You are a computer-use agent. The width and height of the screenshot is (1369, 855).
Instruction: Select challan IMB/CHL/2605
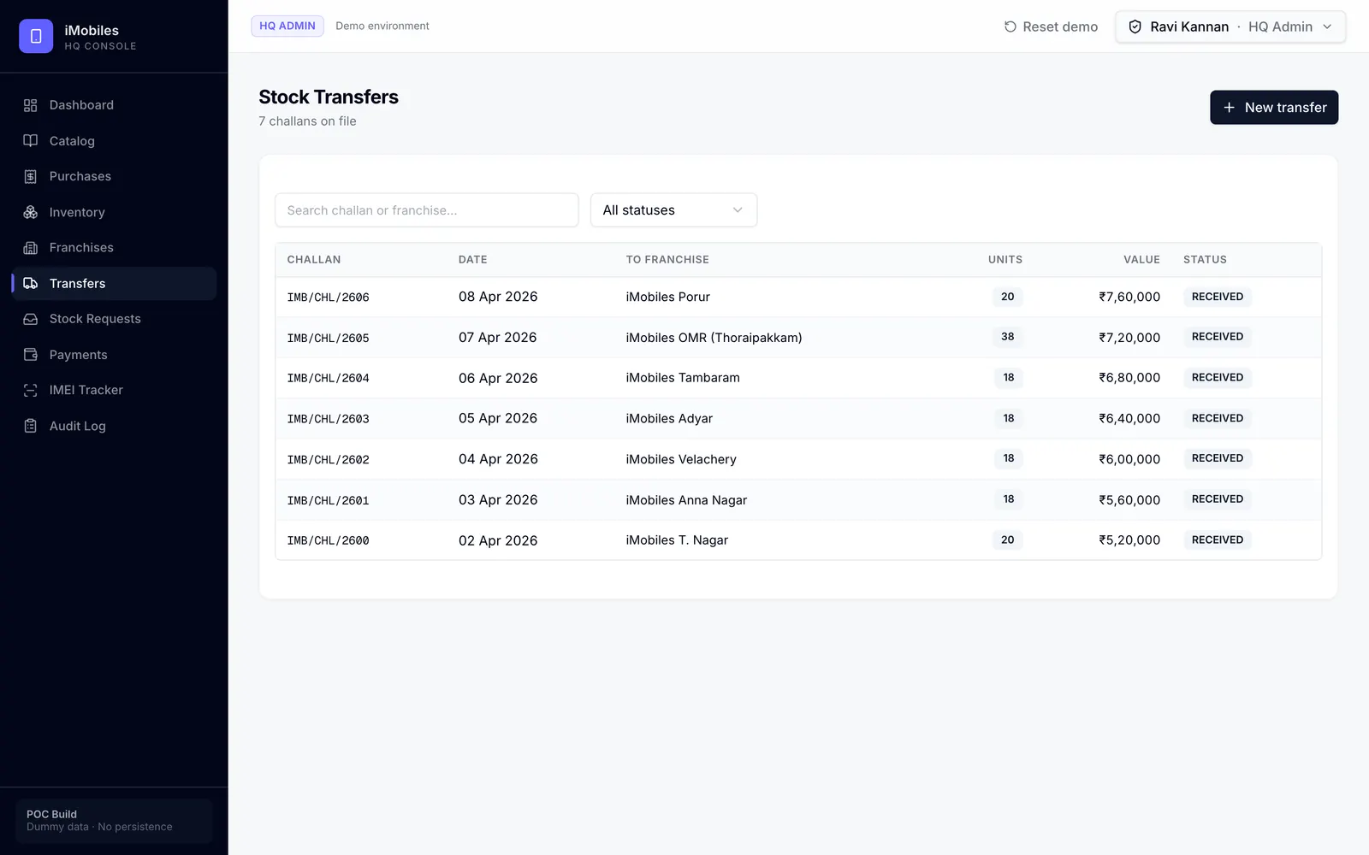pos(329,339)
